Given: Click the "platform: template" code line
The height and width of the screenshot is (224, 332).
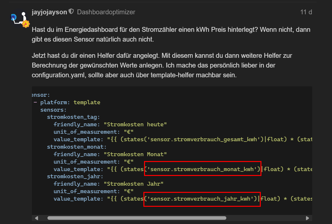Looking at the screenshot, I should click(70, 102).
